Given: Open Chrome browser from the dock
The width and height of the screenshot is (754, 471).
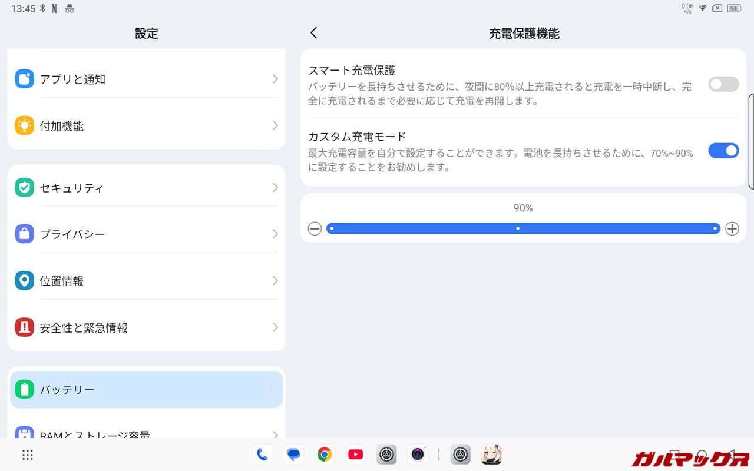Looking at the screenshot, I should pos(324,455).
